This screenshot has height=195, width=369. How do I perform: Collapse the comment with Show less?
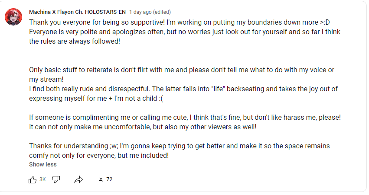43,164
